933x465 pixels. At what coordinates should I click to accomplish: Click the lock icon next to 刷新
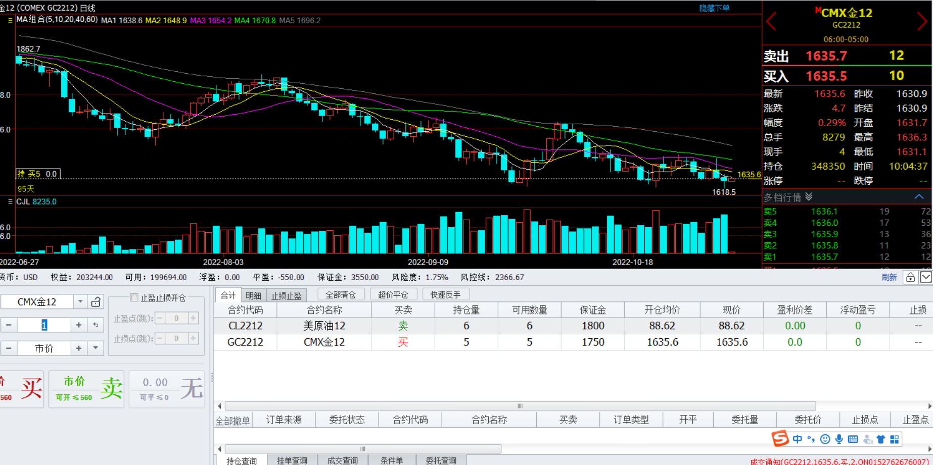point(910,277)
